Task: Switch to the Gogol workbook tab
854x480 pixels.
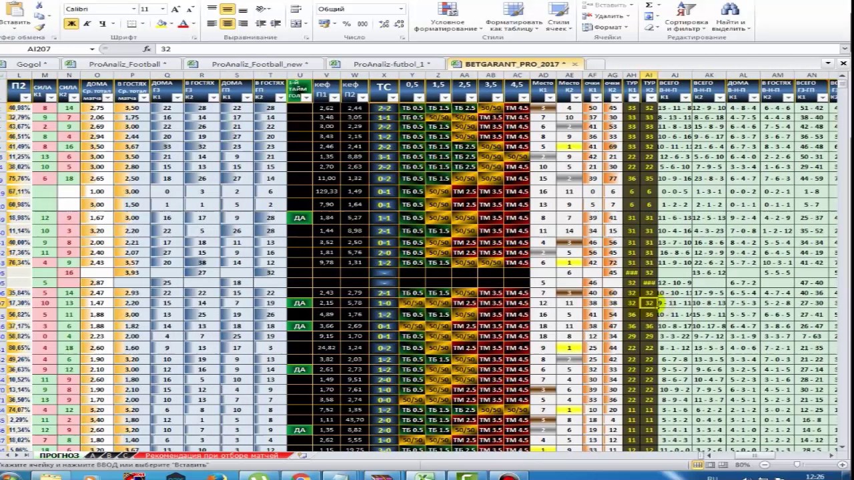Action: click(28, 64)
